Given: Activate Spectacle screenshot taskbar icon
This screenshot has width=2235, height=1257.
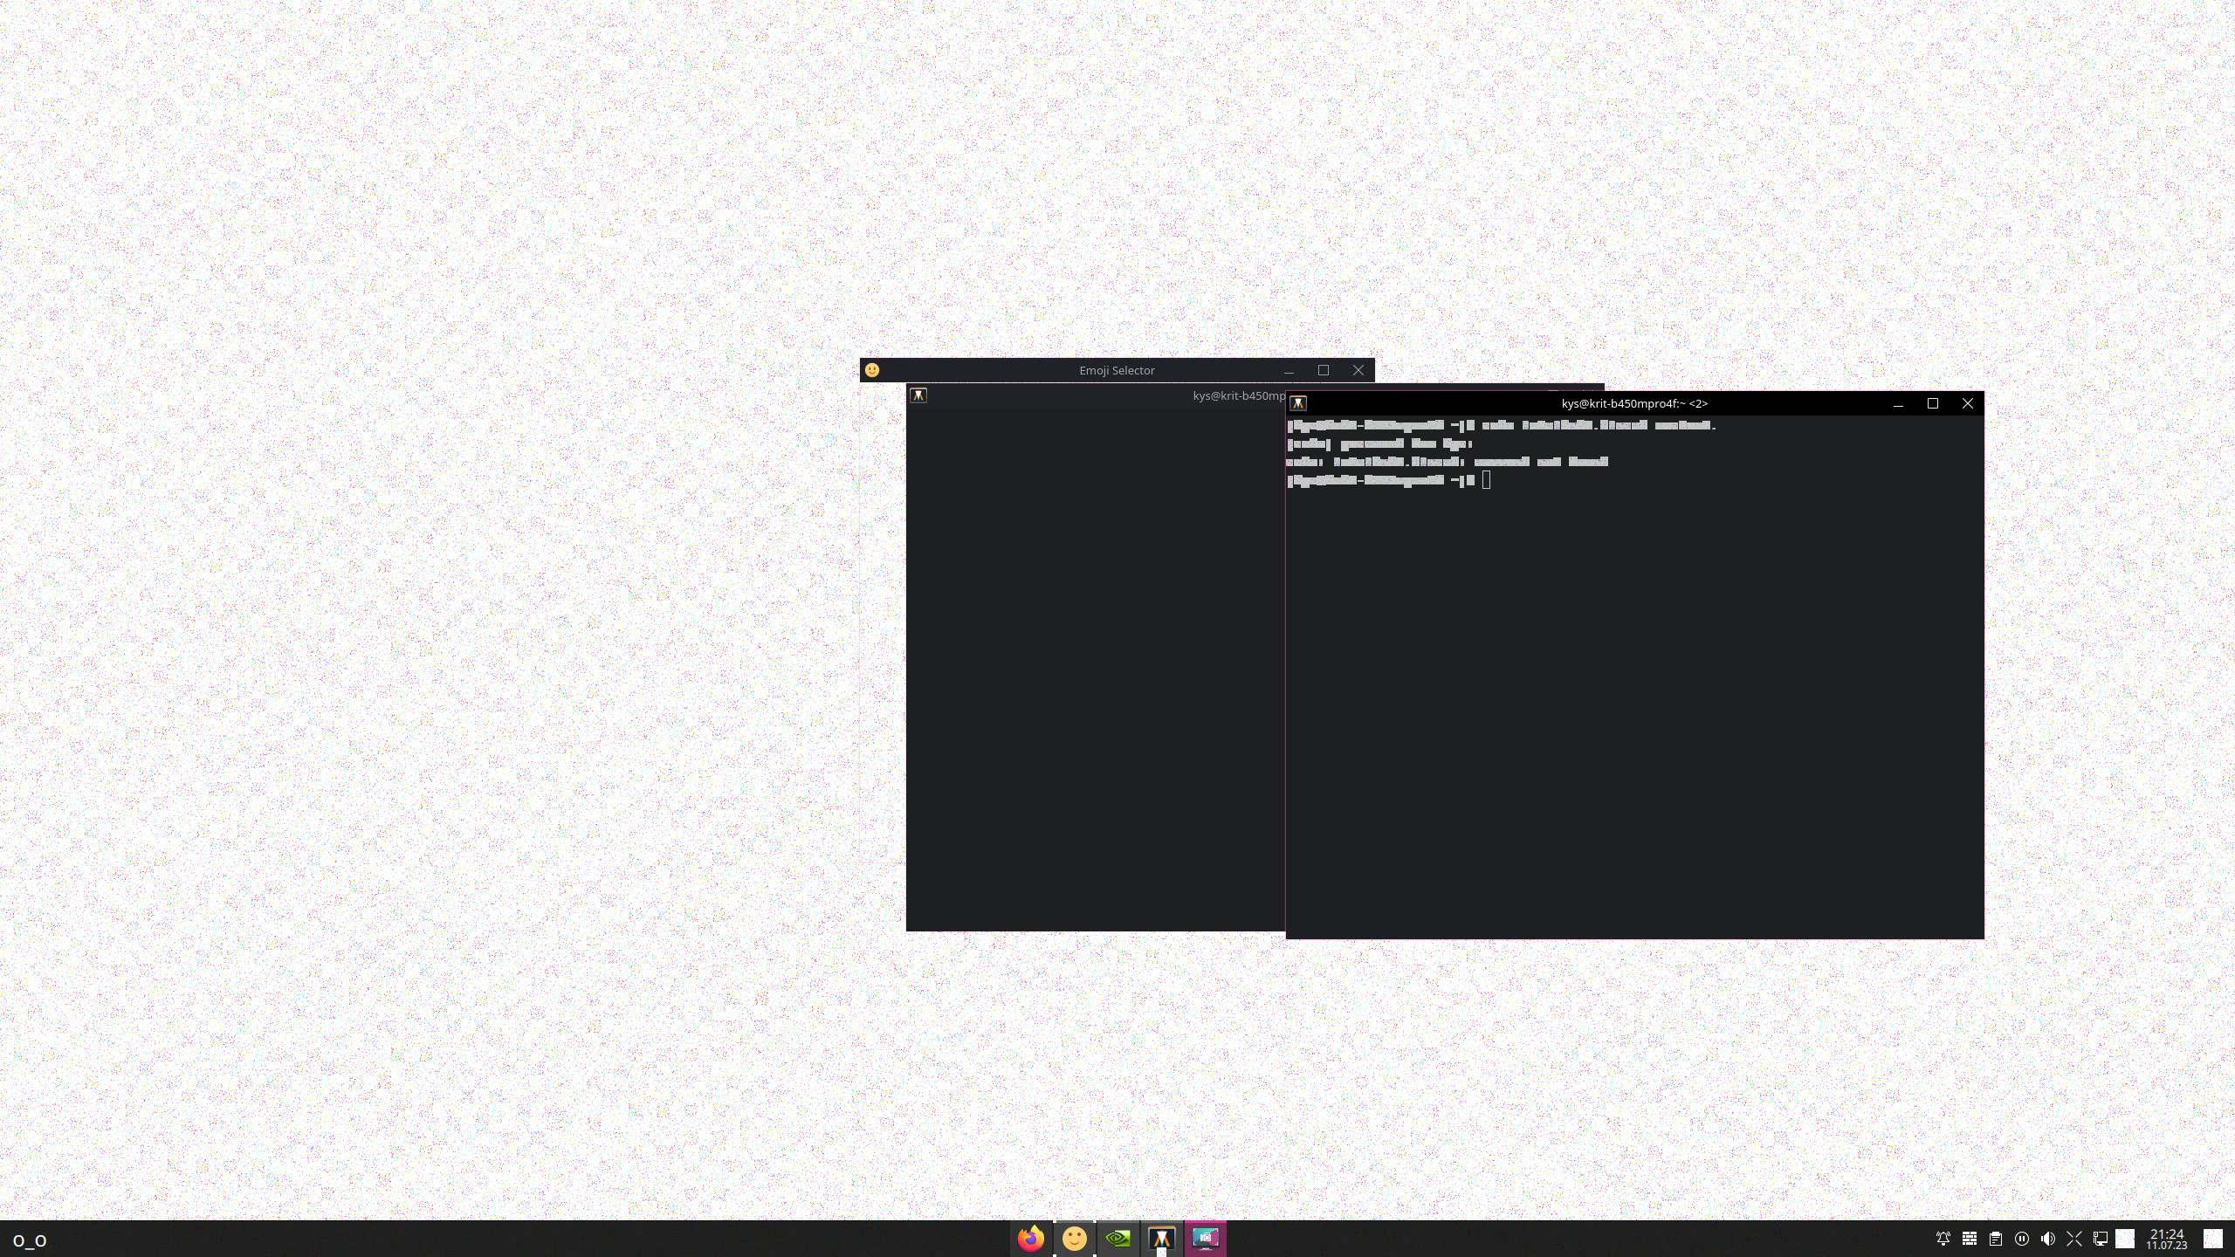Looking at the screenshot, I should click(1206, 1238).
